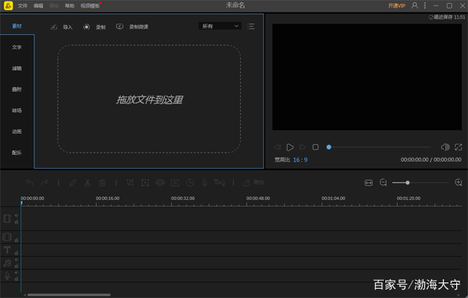Click the scissors split tool
This screenshot has height=298, width=468.
click(87, 183)
